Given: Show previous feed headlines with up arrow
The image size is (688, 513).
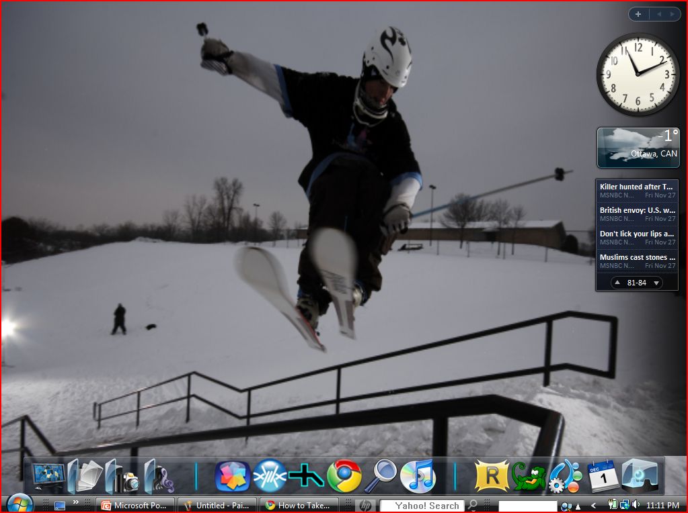Looking at the screenshot, I should pyautogui.click(x=617, y=283).
